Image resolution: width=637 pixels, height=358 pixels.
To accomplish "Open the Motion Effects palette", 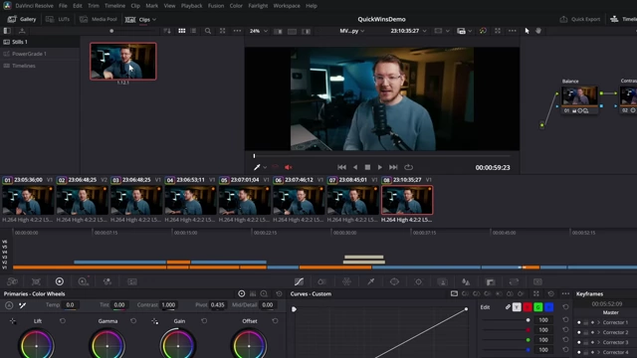I will pyautogui.click(x=132, y=281).
